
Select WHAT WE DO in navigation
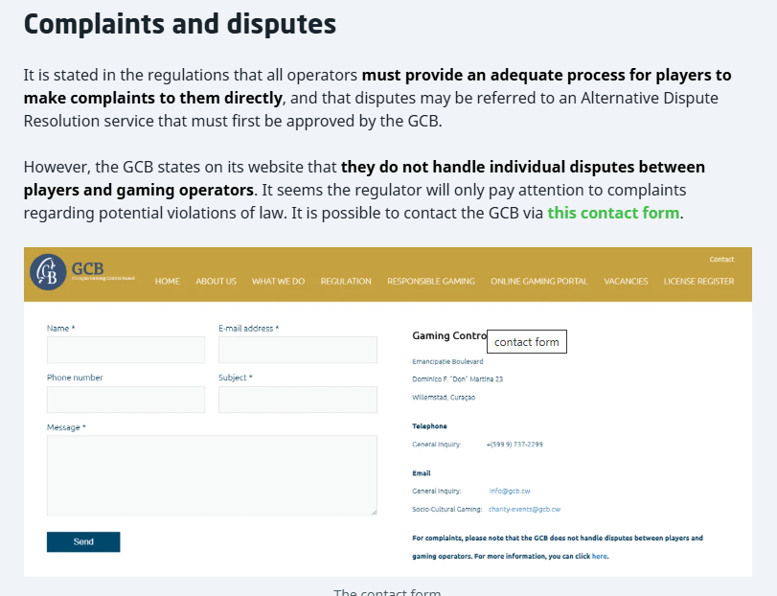pyautogui.click(x=278, y=282)
